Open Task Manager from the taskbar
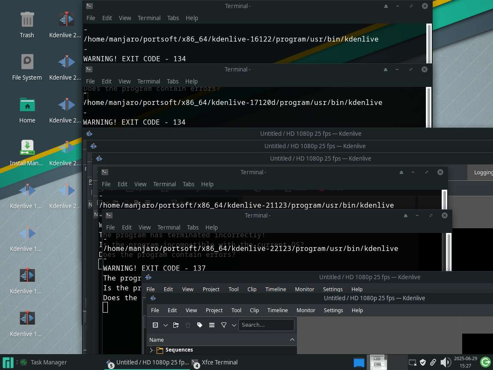 click(x=43, y=362)
